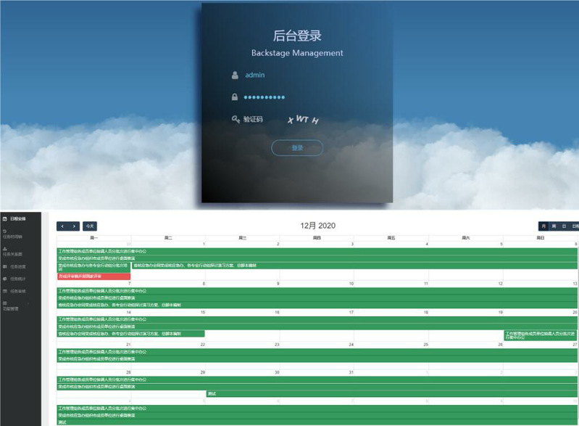Click the lock icon beside password field

[x=235, y=97]
